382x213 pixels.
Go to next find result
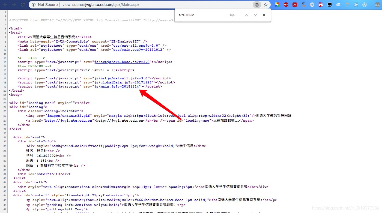click(x=255, y=15)
